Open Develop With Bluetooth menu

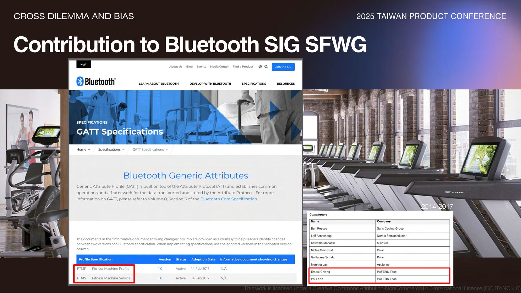click(x=210, y=84)
